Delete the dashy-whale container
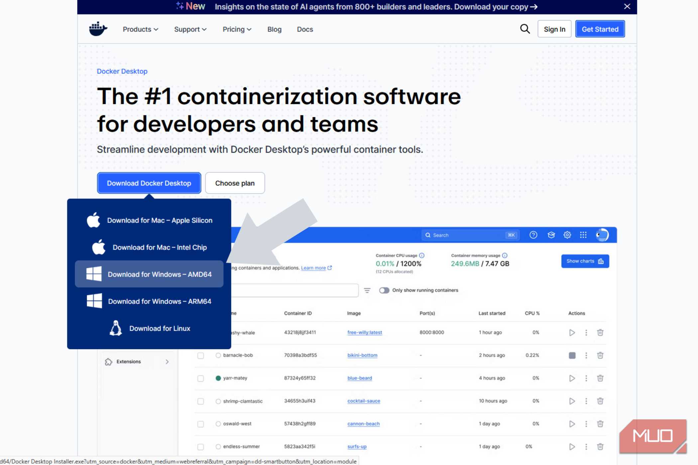The height and width of the screenshot is (465, 698). (x=600, y=332)
